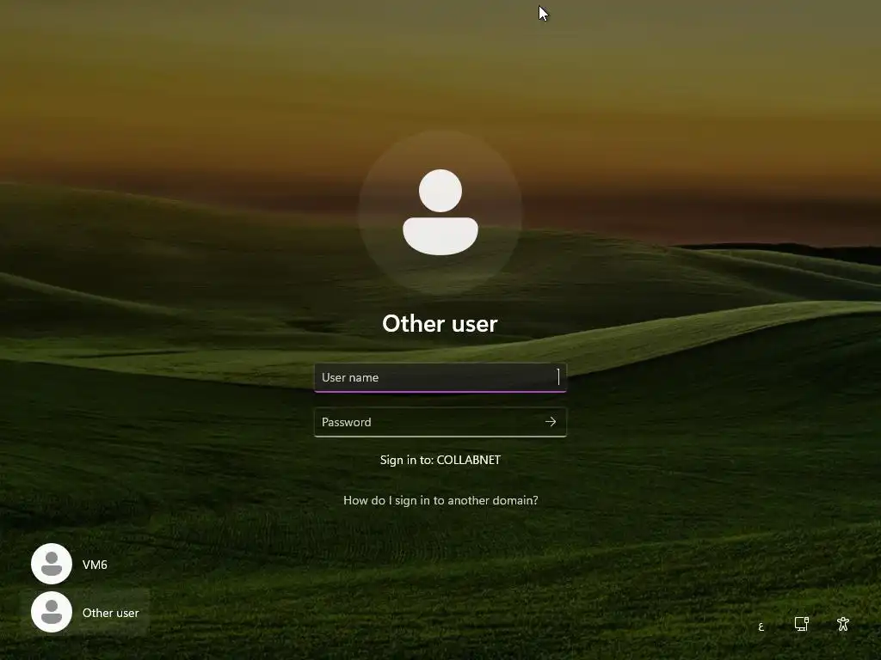Click the Other user avatar in list
Image resolution: width=881 pixels, height=660 pixels.
(52, 612)
